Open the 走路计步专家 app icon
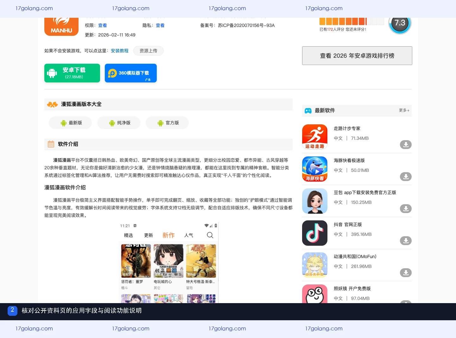456x338 pixels. pos(315,137)
